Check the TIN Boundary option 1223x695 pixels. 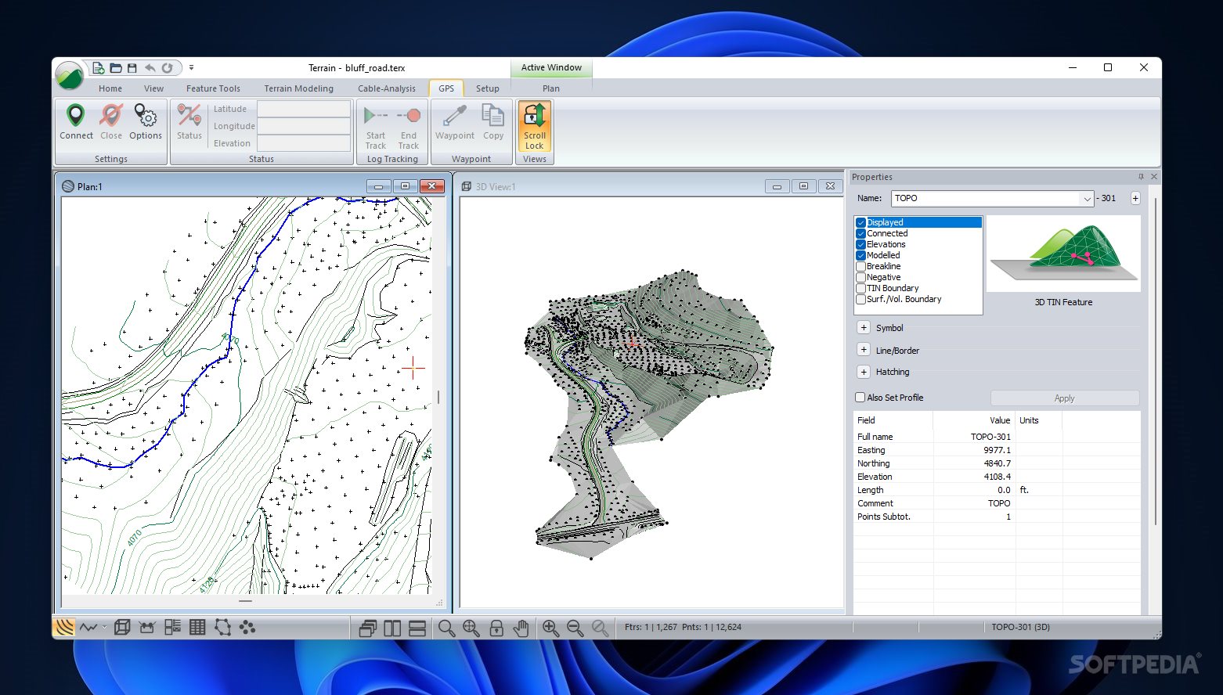[860, 288]
